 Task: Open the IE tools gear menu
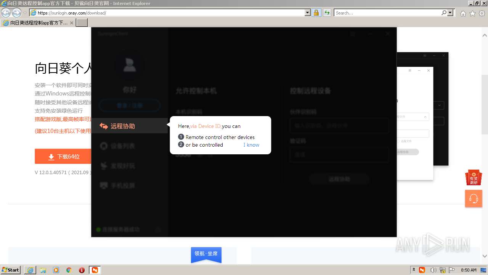[482, 13]
